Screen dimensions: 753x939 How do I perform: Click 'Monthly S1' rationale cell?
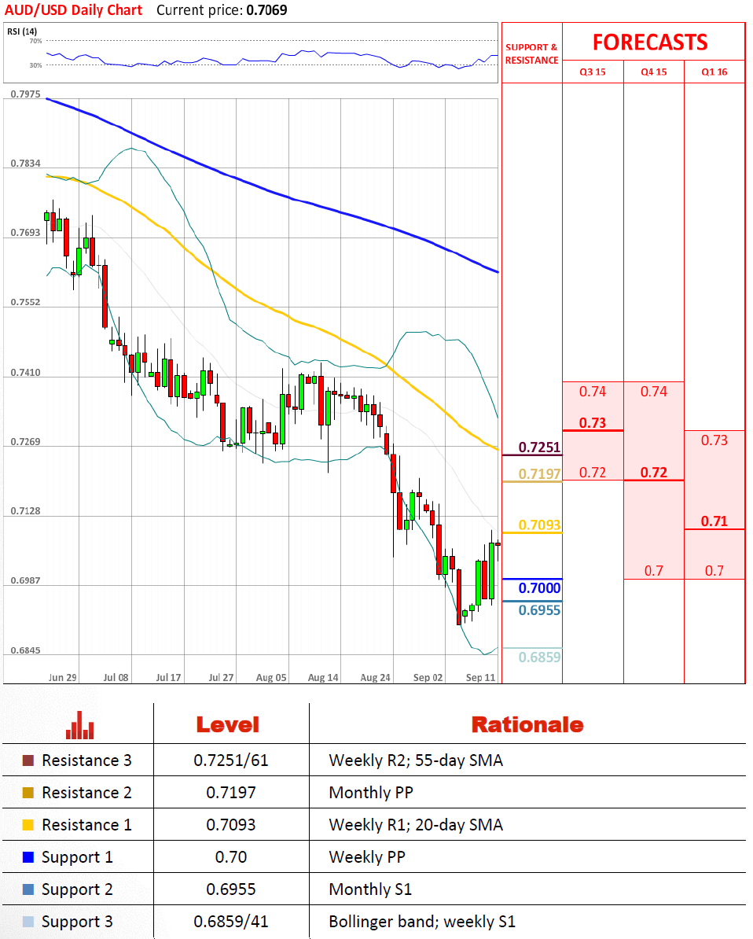coord(370,890)
